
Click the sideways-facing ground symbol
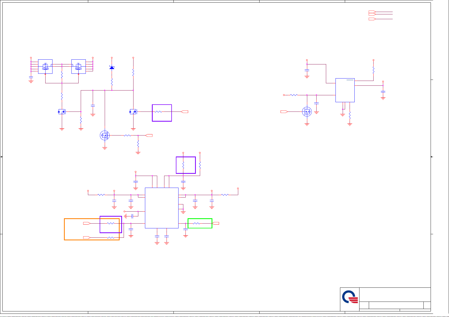pos(125,216)
